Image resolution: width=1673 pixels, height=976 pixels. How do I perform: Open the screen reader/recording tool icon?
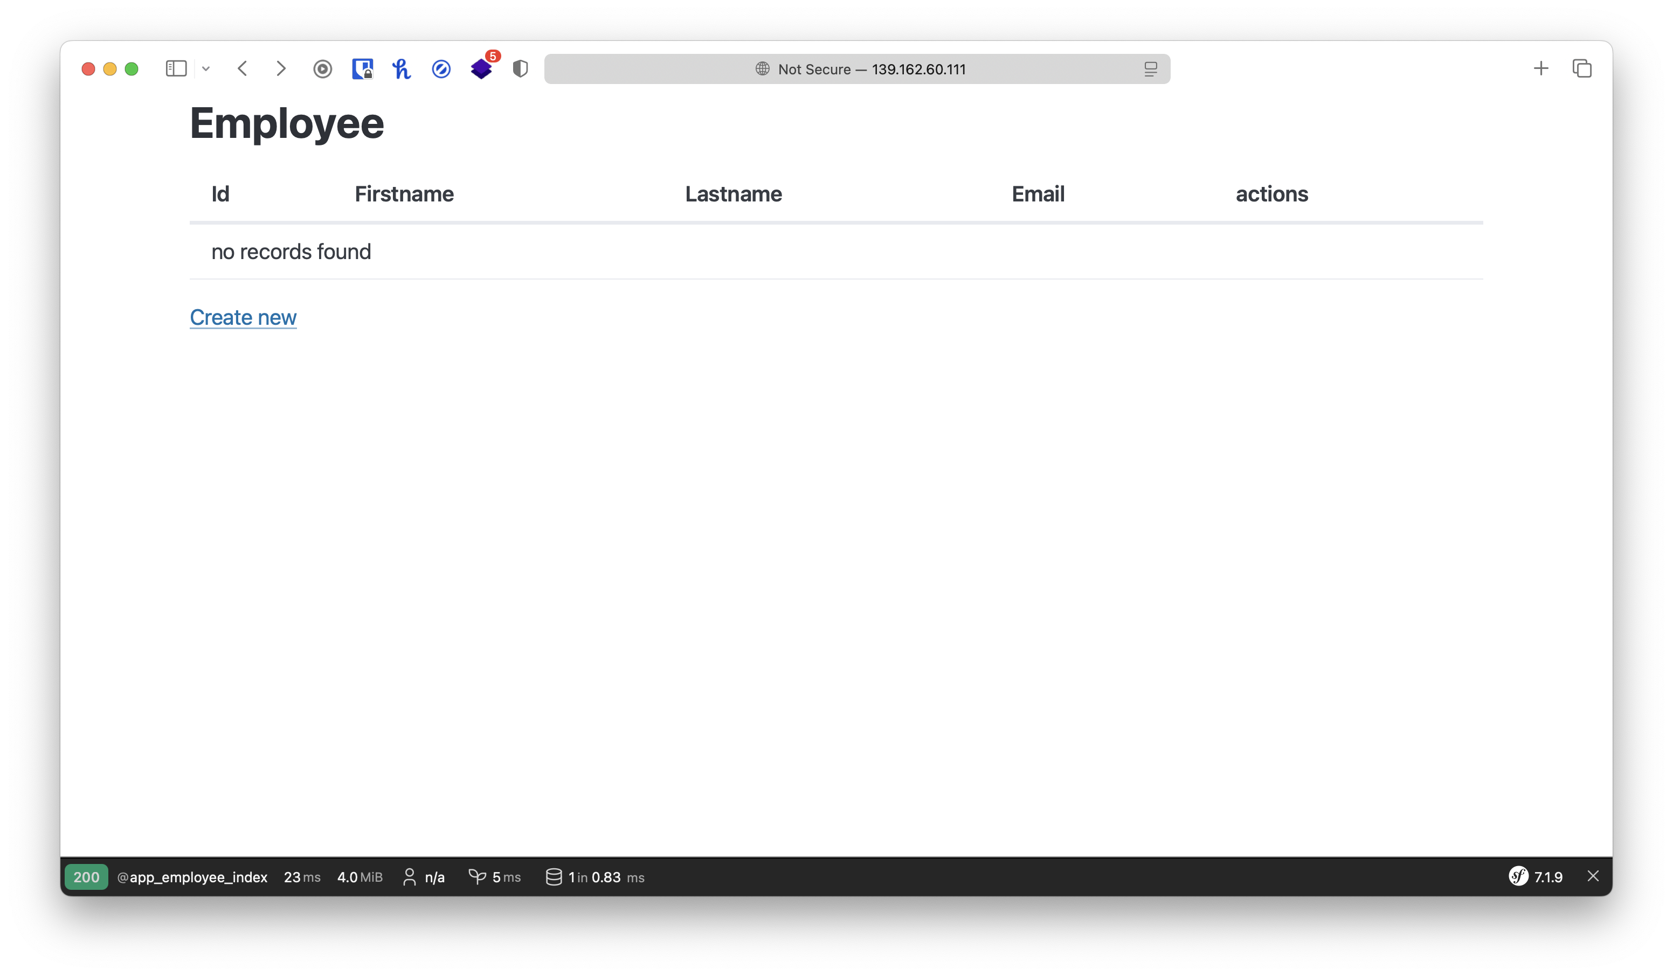[323, 68]
